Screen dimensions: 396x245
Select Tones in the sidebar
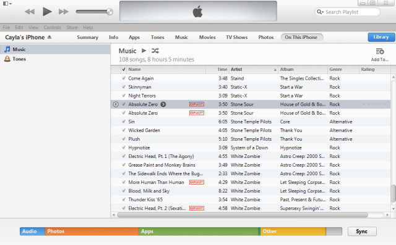pyautogui.click(x=55, y=59)
